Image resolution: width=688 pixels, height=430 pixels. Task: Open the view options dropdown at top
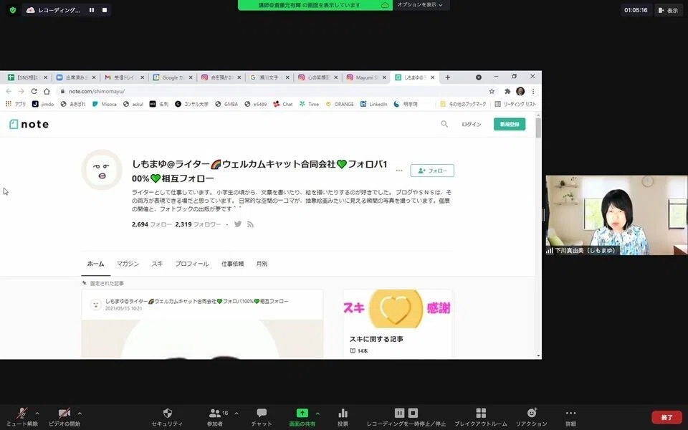(x=420, y=5)
